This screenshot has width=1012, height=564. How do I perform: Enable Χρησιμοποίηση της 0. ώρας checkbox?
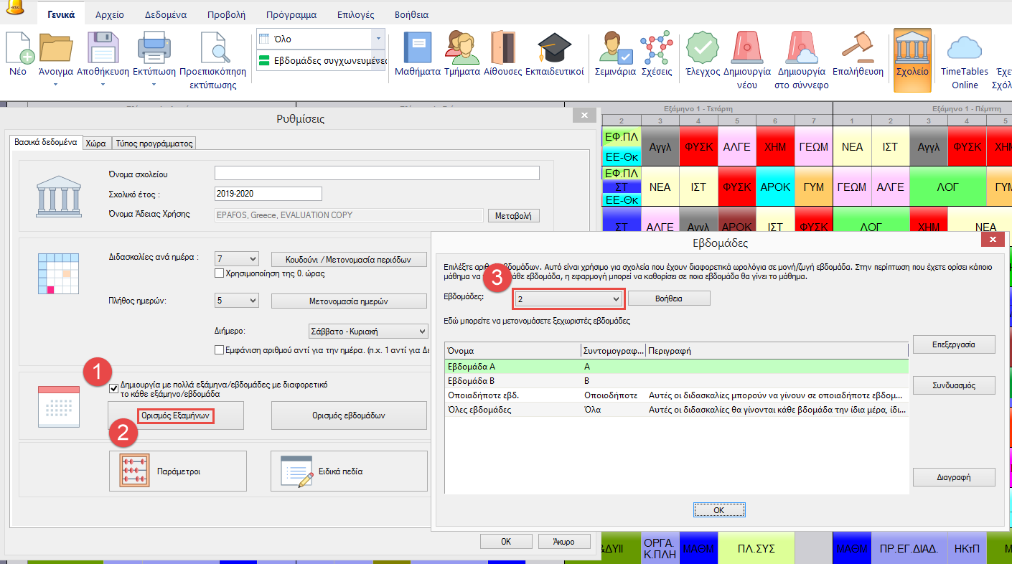click(220, 273)
